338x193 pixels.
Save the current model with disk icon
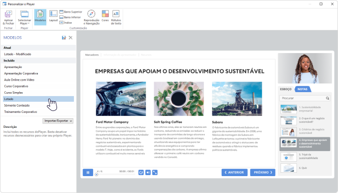pos(64,38)
